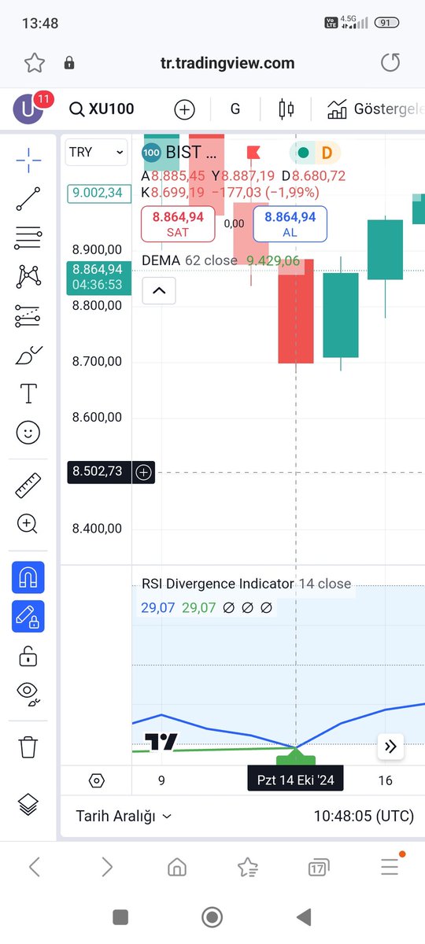This screenshot has width=425, height=944.
Task: Click the 9.002,34 price label
Action: [x=99, y=193]
